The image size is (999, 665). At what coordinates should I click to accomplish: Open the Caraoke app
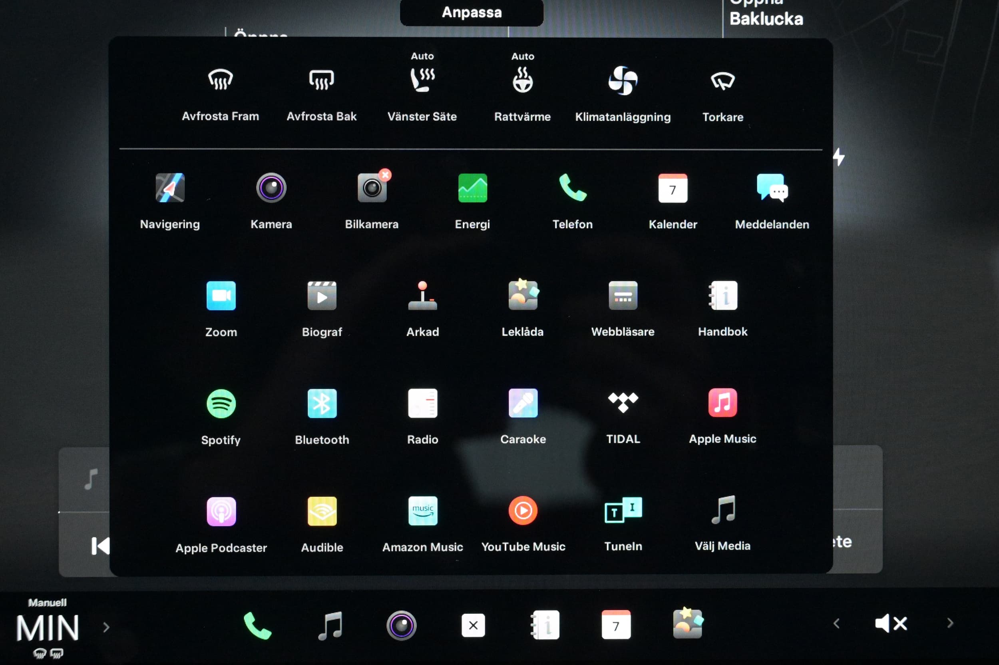pyautogui.click(x=523, y=403)
